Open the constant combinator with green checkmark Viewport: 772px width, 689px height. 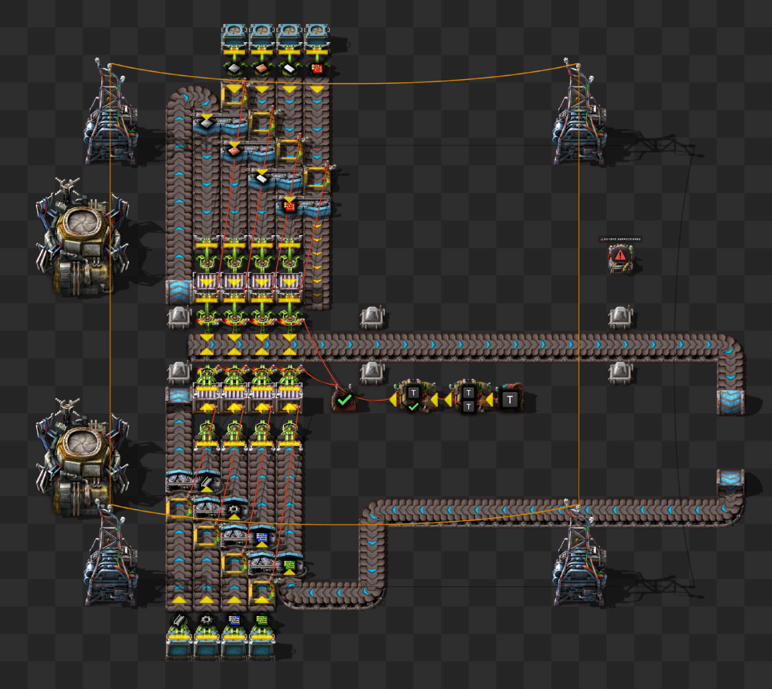pyautogui.click(x=344, y=400)
